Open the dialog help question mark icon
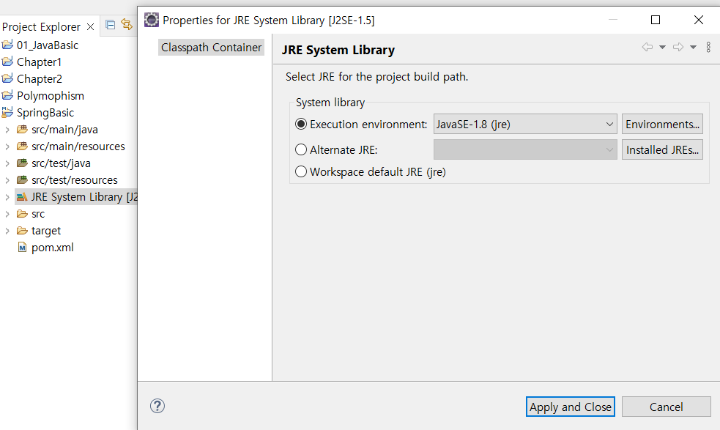 click(157, 406)
